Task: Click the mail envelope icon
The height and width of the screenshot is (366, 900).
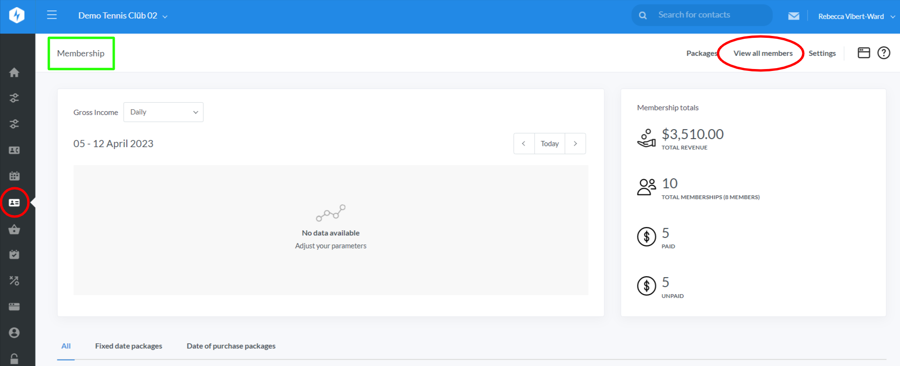Action: [793, 16]
